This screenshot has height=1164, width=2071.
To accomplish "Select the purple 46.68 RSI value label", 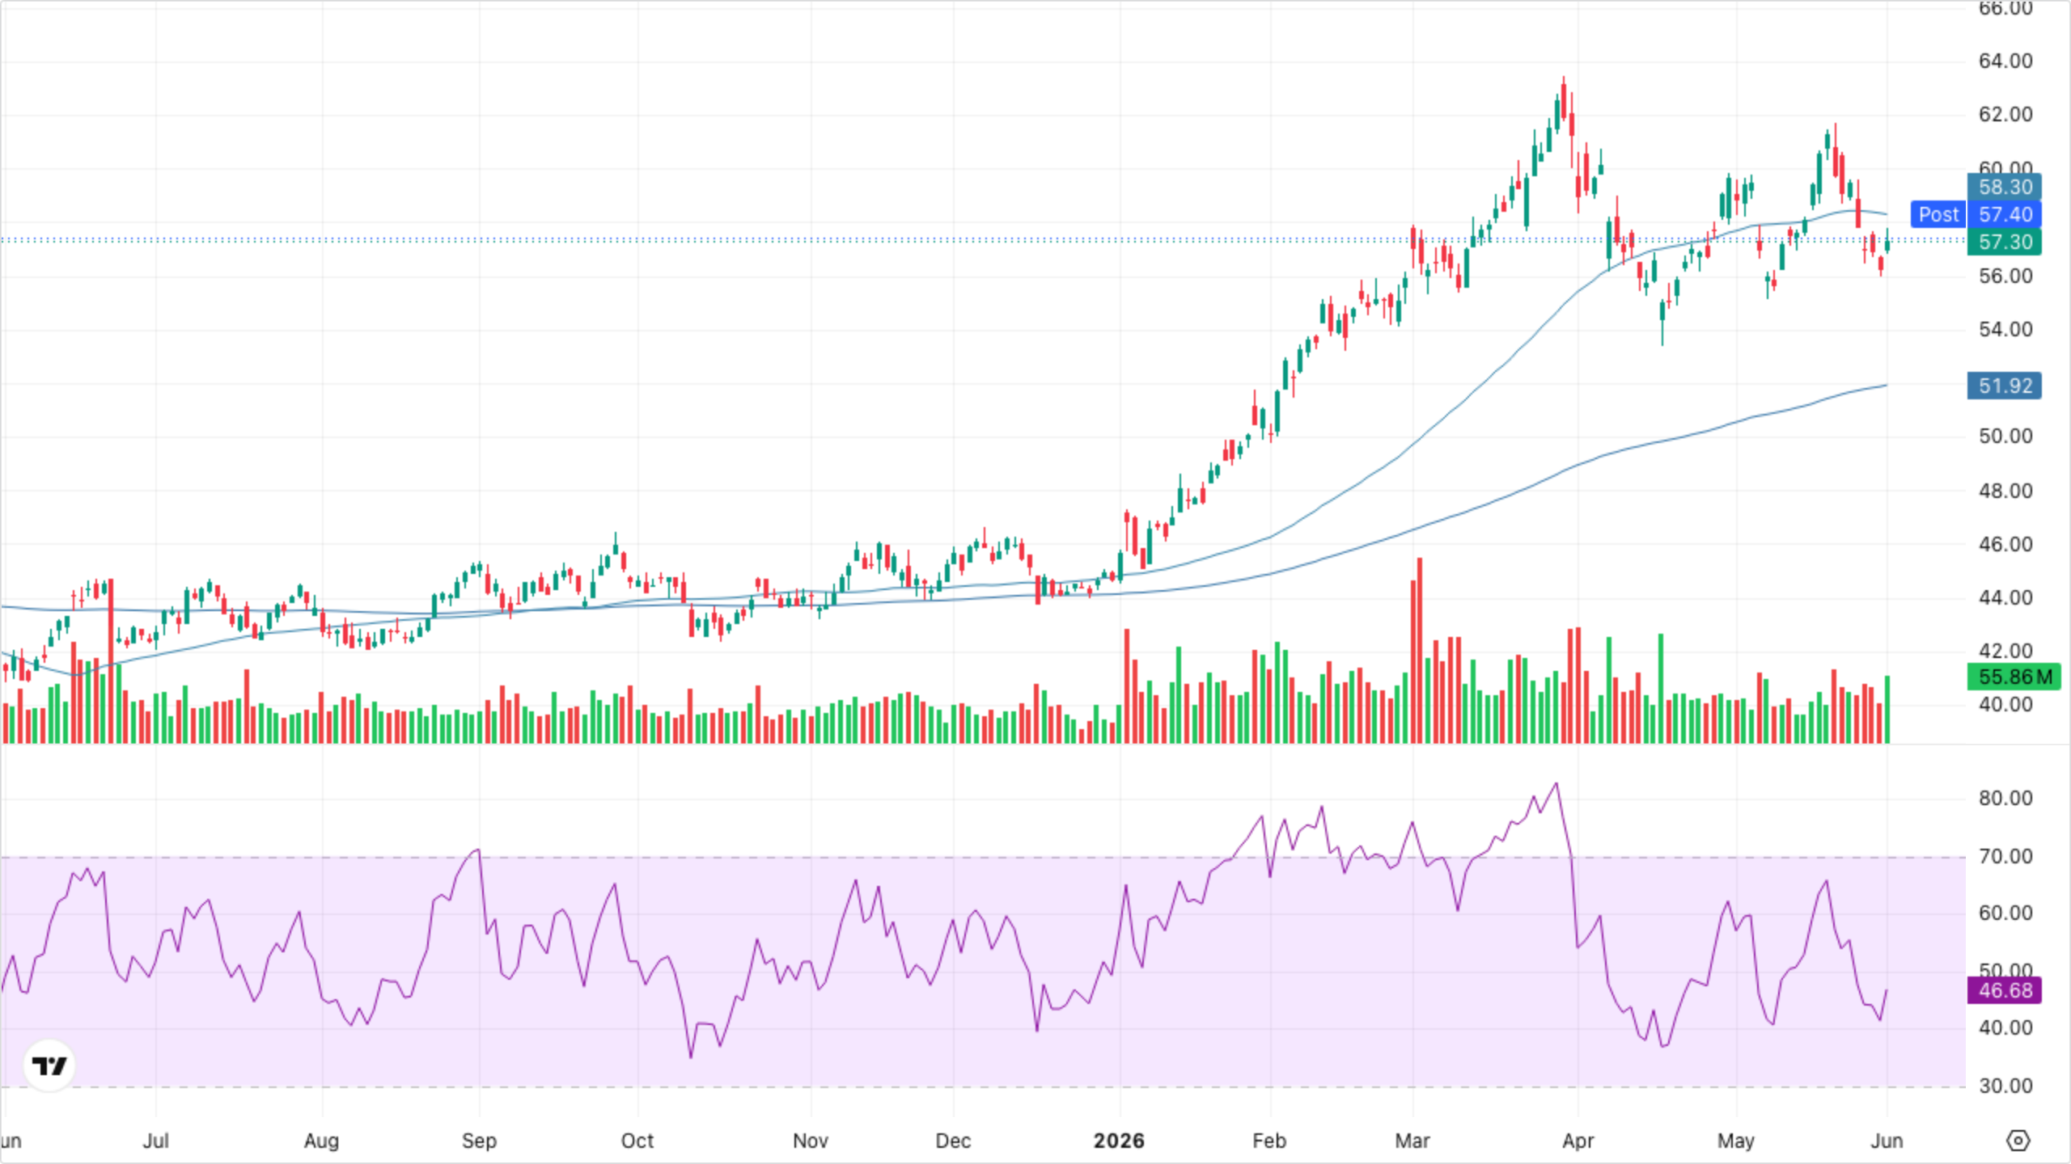I will (x=2005, y=990).
